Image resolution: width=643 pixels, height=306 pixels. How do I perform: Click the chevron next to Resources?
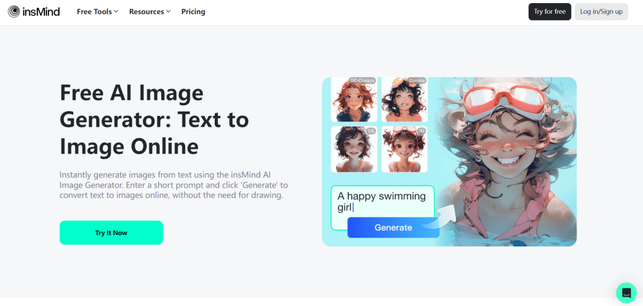tap(168, 11)
